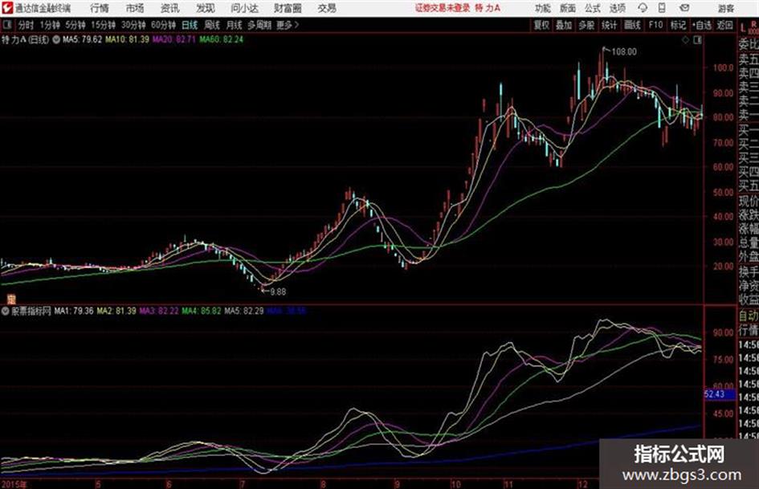Click the MA4: 85.82 sub-indicator label
This screenshot has height=489, width=759.
pyautogui.click(x=202, y=311)
